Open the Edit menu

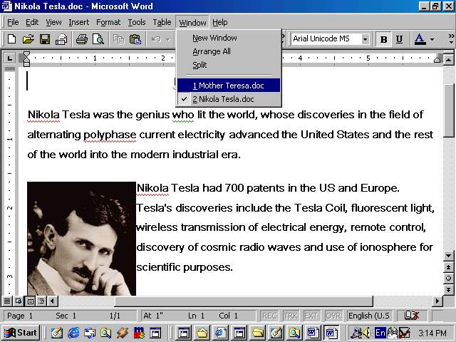click(x=32, y=22)
